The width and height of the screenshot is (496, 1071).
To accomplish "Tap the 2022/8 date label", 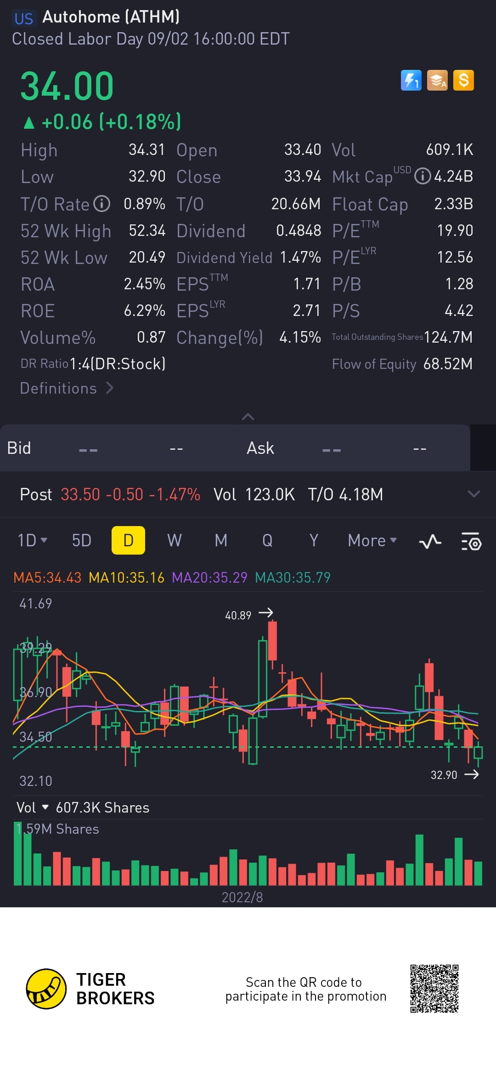I will point(242,897).
